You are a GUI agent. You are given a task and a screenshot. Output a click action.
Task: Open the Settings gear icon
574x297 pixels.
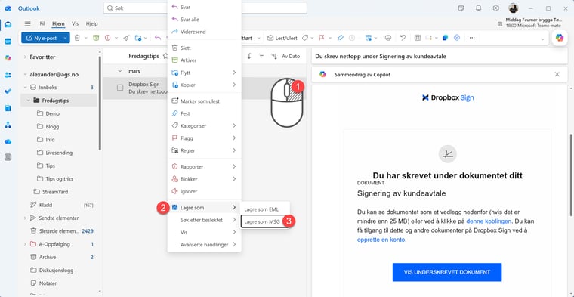click(495, 8)
